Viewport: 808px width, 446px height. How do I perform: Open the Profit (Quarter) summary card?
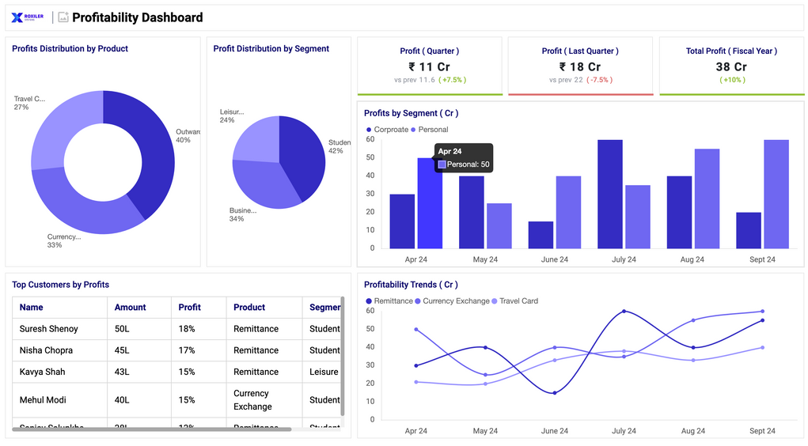click(x=429, y=66)
